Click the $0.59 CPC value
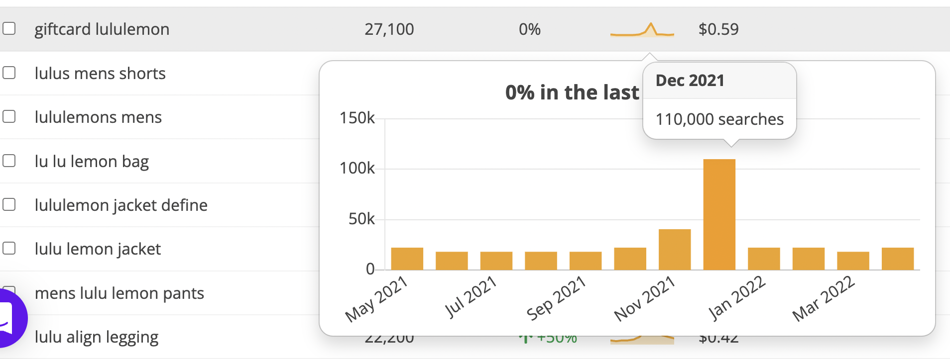Image resolution: width=950 pixels, height=359 pixels. [x=719, y=29]
